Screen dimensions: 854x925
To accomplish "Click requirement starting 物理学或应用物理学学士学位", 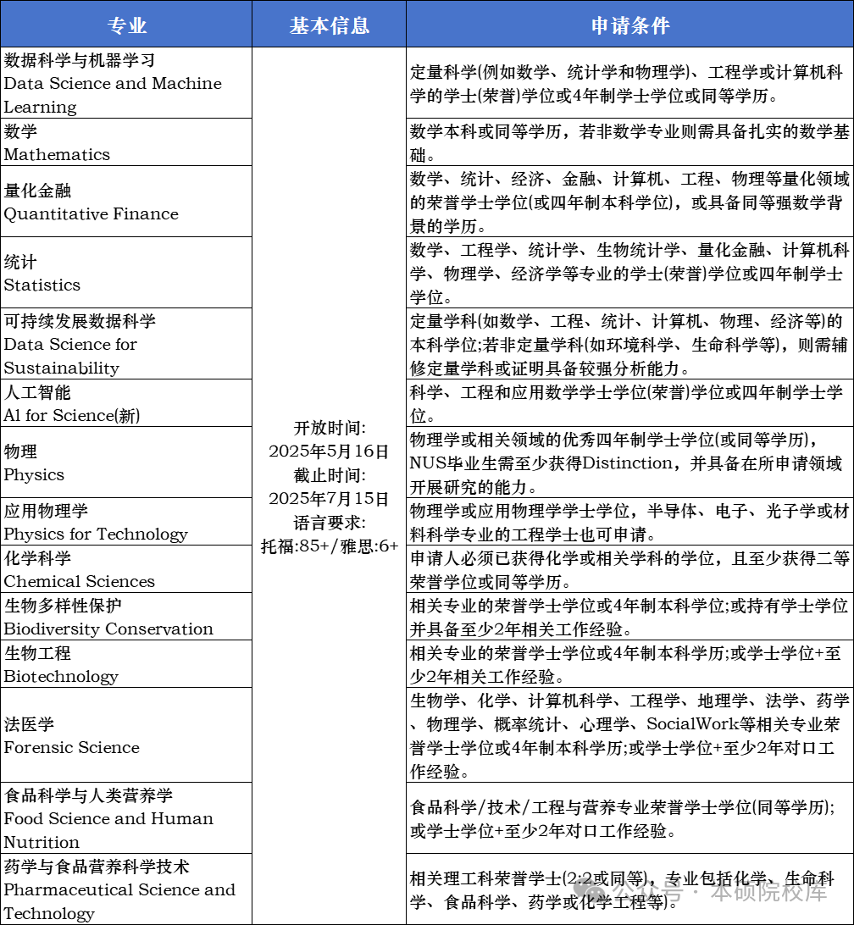I will 629,522.
